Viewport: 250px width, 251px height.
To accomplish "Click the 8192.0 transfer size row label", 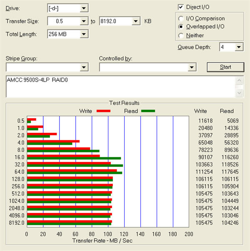I will click(x=17, y=223).
